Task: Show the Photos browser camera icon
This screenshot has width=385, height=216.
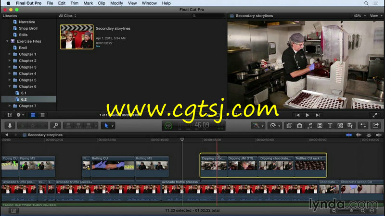Action: [299, 126]
